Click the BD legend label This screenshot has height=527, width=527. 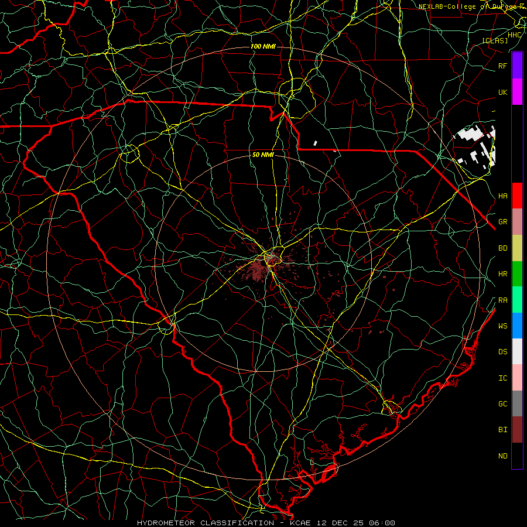(502, 248)
